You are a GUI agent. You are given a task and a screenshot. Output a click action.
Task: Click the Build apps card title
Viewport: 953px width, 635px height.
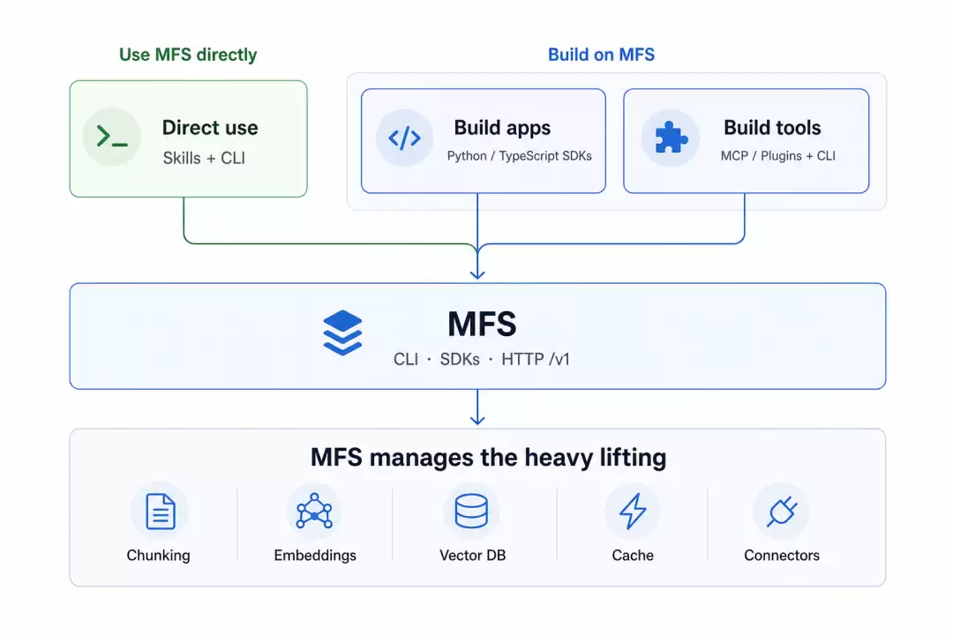click(x=502, y=128)
